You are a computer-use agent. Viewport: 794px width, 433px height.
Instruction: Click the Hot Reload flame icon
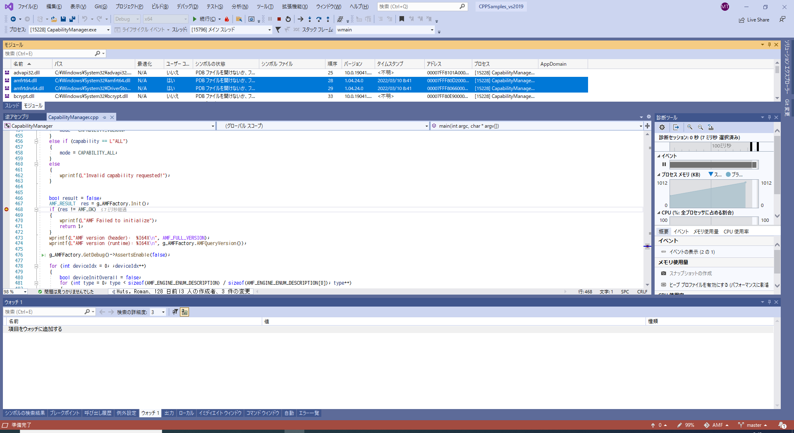[227, 19]
